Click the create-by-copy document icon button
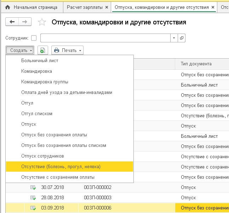Image resolution: width=229 pixels, height=213 pixels. tap(42, 50)
